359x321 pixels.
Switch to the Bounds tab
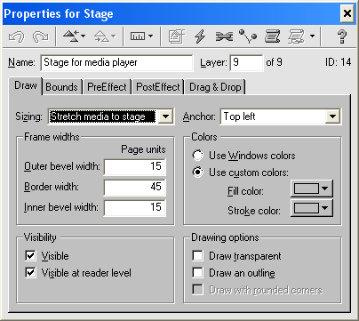(61, 87)
